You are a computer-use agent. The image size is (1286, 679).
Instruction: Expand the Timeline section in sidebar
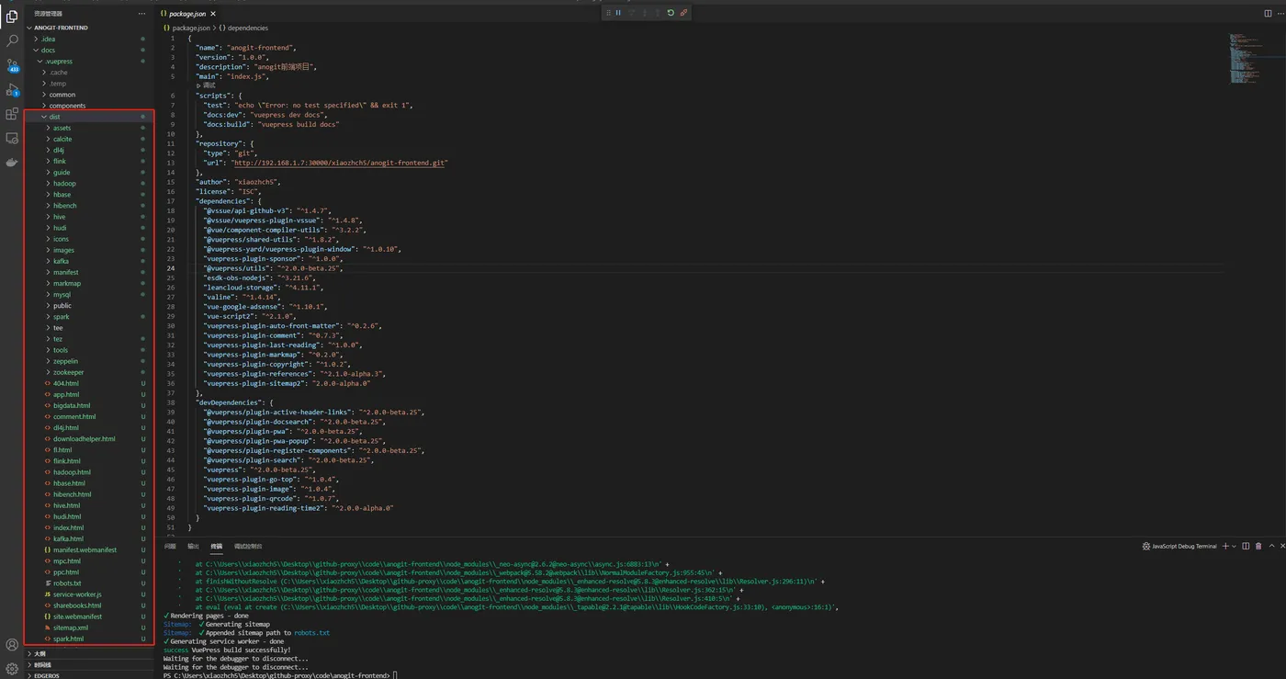pos(41,664)
